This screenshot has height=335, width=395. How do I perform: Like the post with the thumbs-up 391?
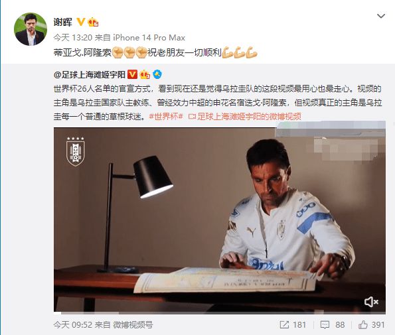(372, 324)
